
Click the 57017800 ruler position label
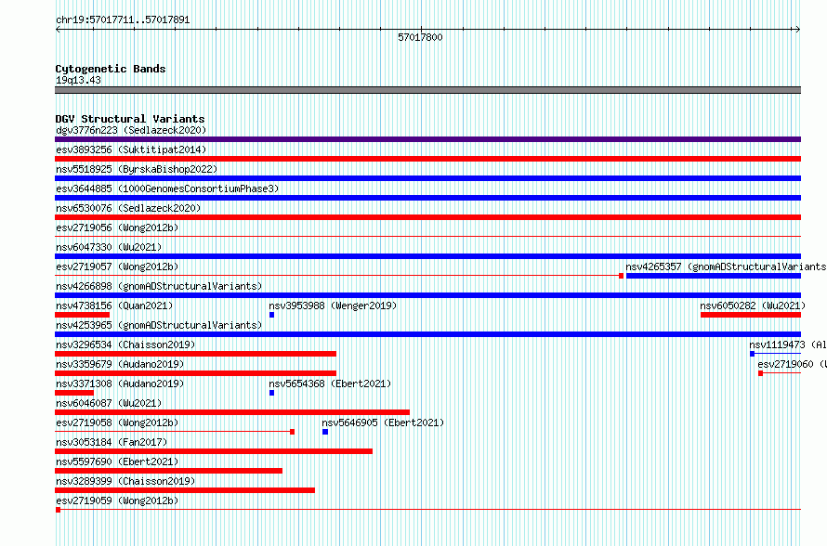(x=420, y=37)
